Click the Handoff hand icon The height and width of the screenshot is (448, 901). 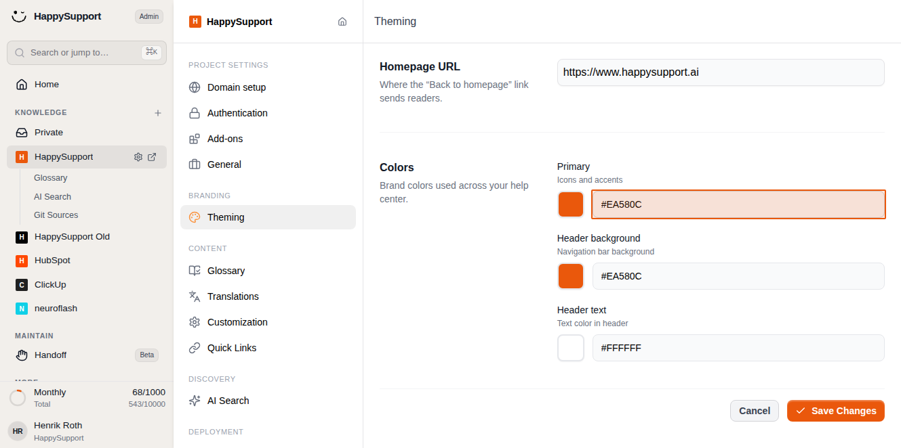tap(22, 355)
